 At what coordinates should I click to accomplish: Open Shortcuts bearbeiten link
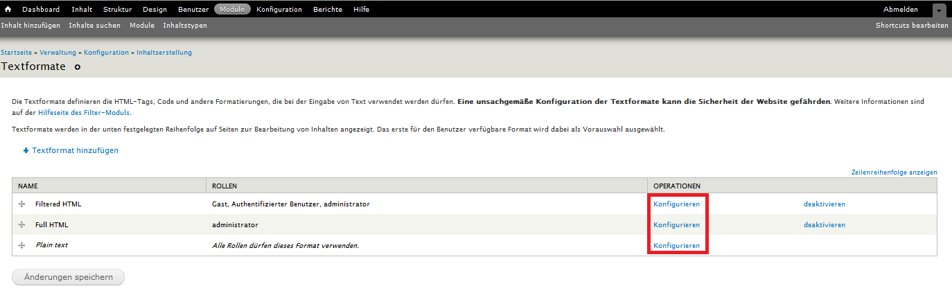pyautogui.click(x=911, y=26)
